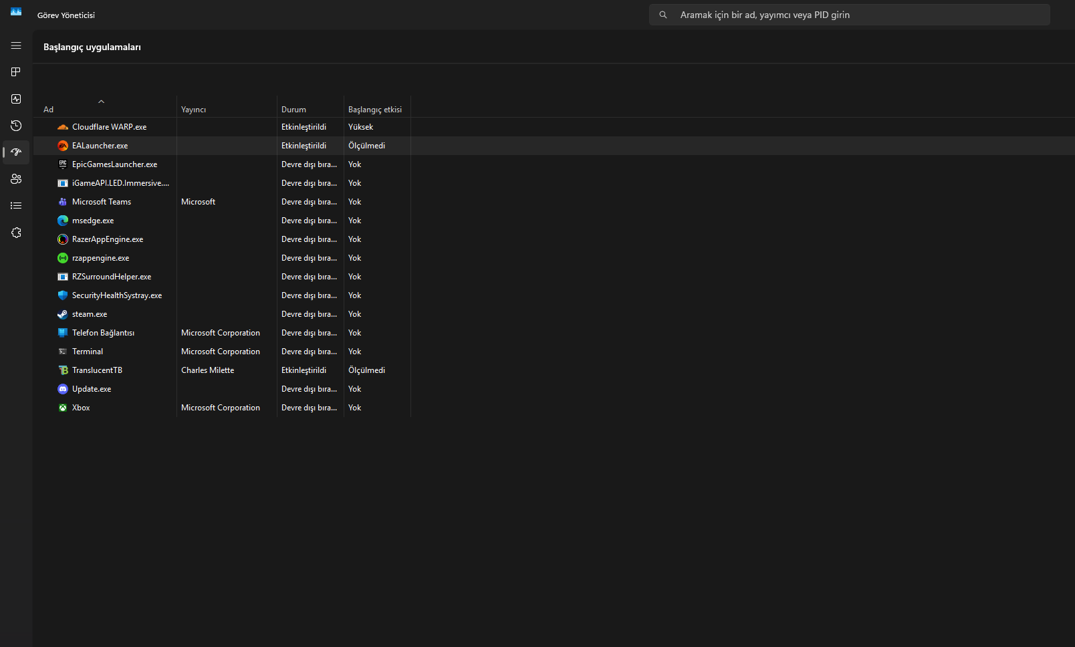The width and height of the screenshot is (1075, 647).
Task: Click Microsoft publisher cell for Teams
Action: click(x=198, y=202)
